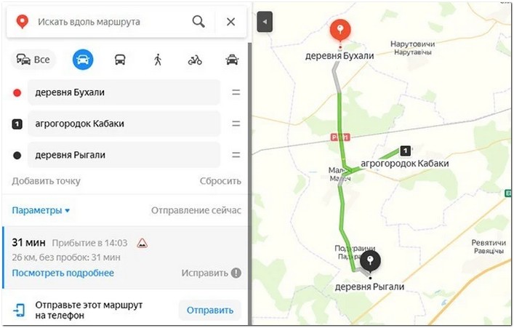Pick the taxi route mode
The width and height of the screenshot is (514, 328).
point(232,60)
